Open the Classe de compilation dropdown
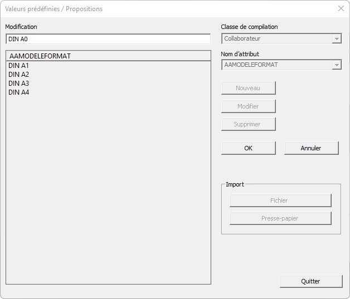Viewport: 350px width, 299px height. click(281, 38)
